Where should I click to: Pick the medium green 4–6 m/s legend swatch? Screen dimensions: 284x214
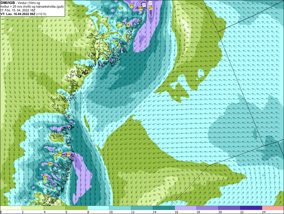55,208
